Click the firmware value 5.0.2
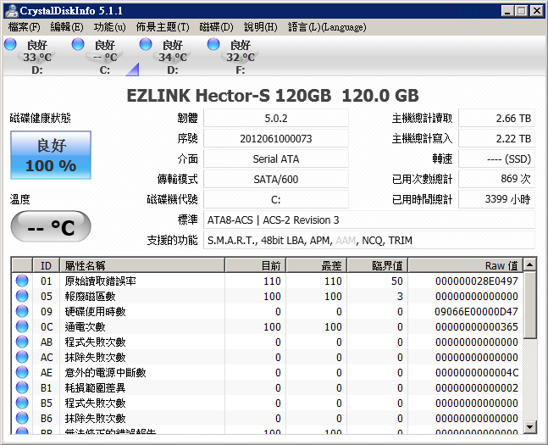Screen dimensions: 548x445 click(x=276, y=119)
